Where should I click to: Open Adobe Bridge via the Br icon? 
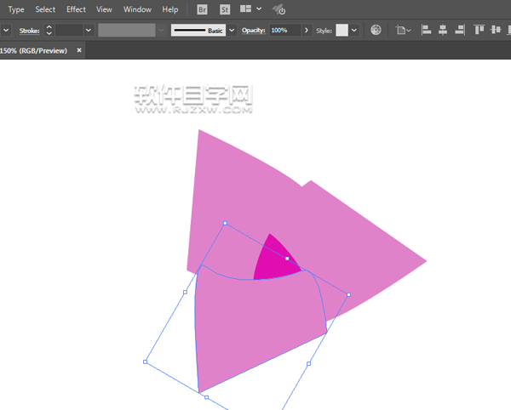(202, 9)
